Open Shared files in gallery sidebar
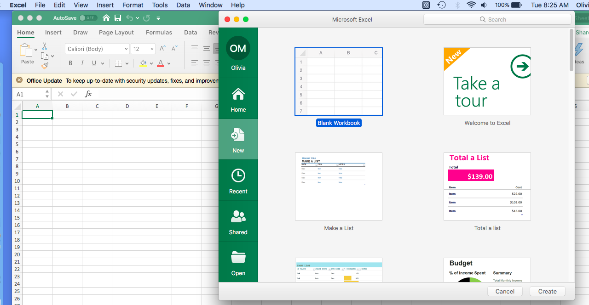 [238, 222]
